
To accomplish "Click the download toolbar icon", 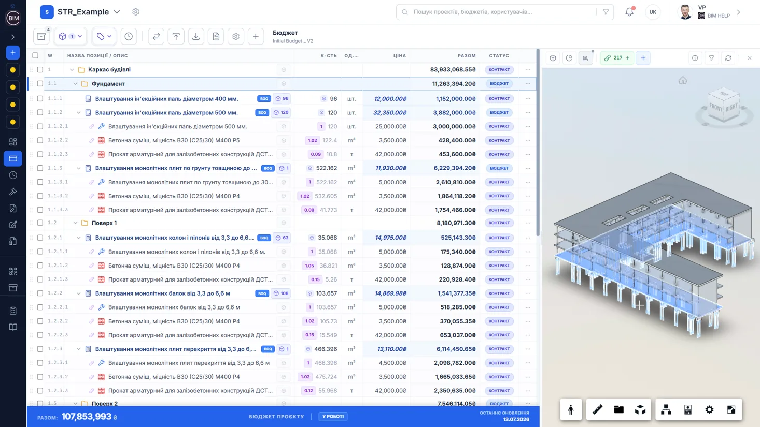I will point(196,36).
